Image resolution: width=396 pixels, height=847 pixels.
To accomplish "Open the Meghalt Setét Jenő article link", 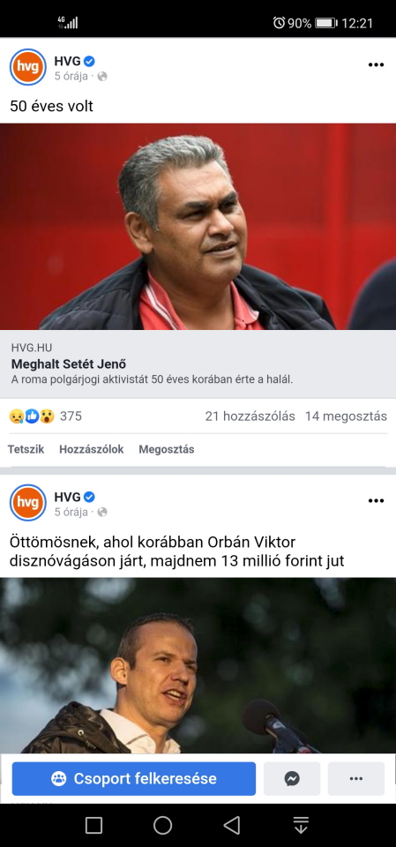I will click(x=69, y=364).
